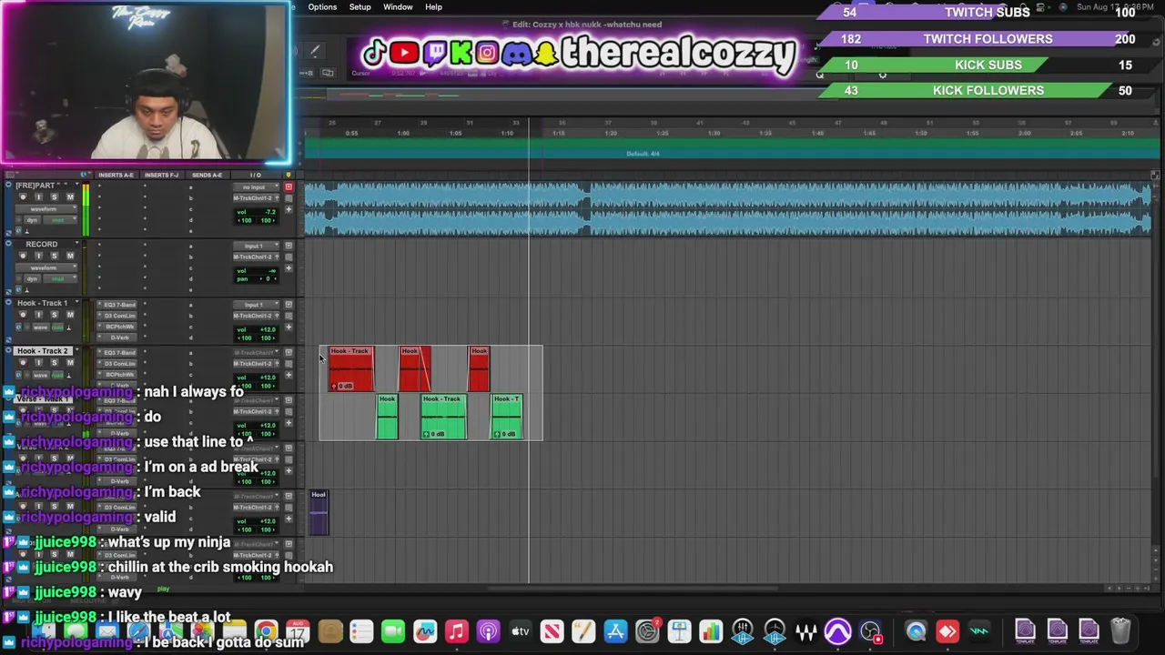The width and height of the screenshot is (1165, 655).
Task: Select the Hook - Track 1 name
Action: pyautogui.click(x=42, y=303)
